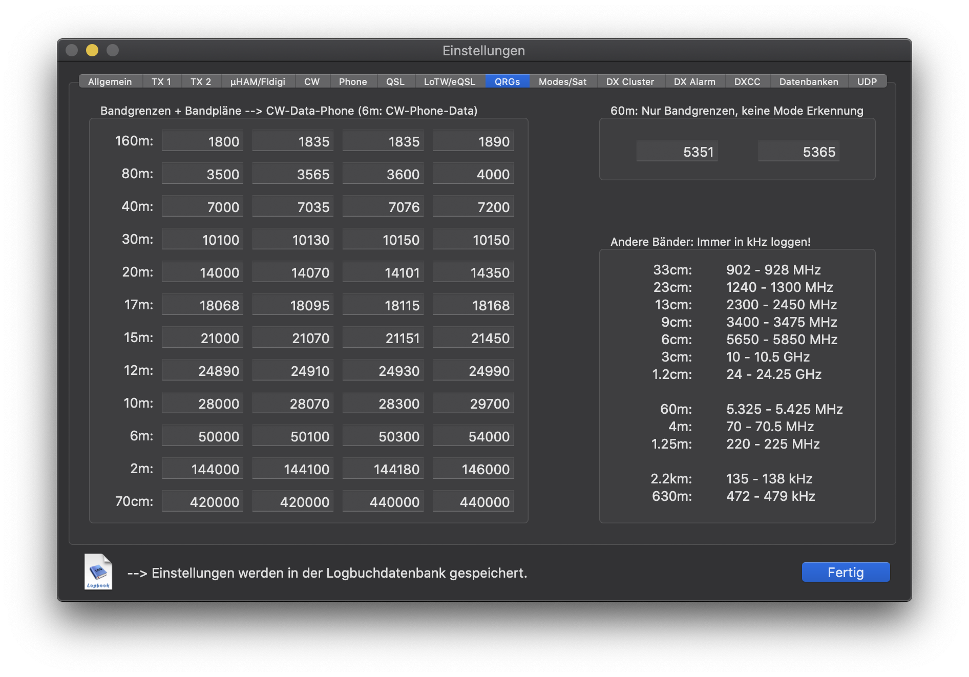Go to the DX Cluster tab

tap(630, 82)
